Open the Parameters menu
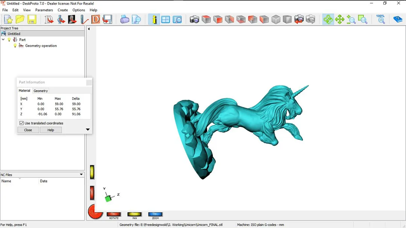Screen dimensions: 406x228 [44, 10]
